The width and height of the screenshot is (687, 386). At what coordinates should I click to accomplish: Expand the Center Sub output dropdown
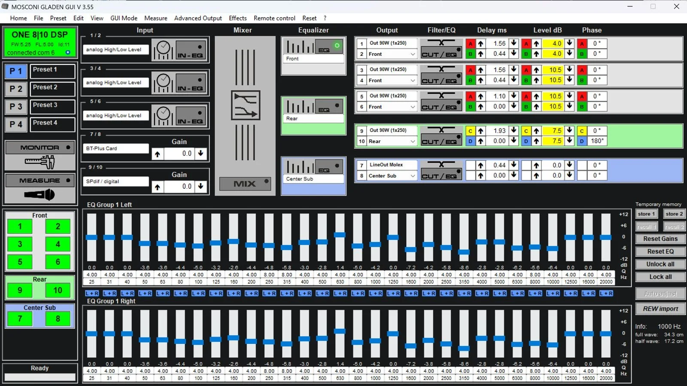click(x=413, y=176)
